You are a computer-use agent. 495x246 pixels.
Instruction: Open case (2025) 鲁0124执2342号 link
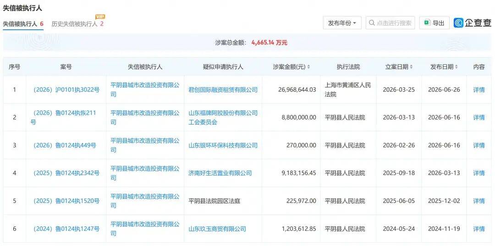point(66,173)
